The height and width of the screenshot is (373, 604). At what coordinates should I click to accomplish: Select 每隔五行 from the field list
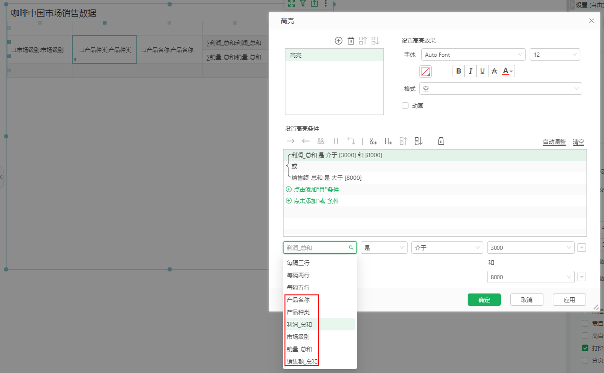coord(320,287)
